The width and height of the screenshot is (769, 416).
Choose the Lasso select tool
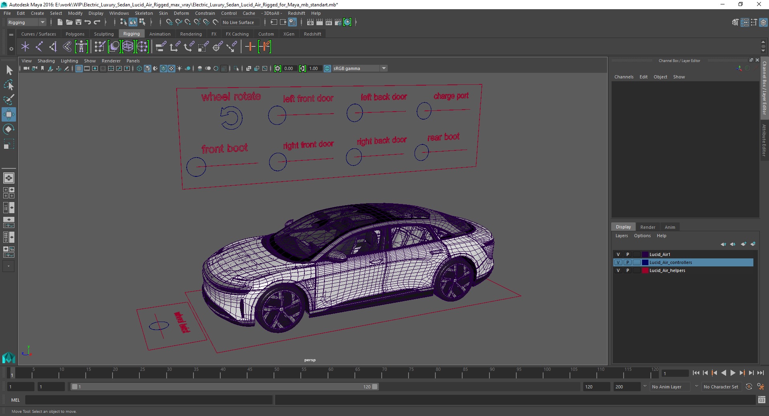8,85
